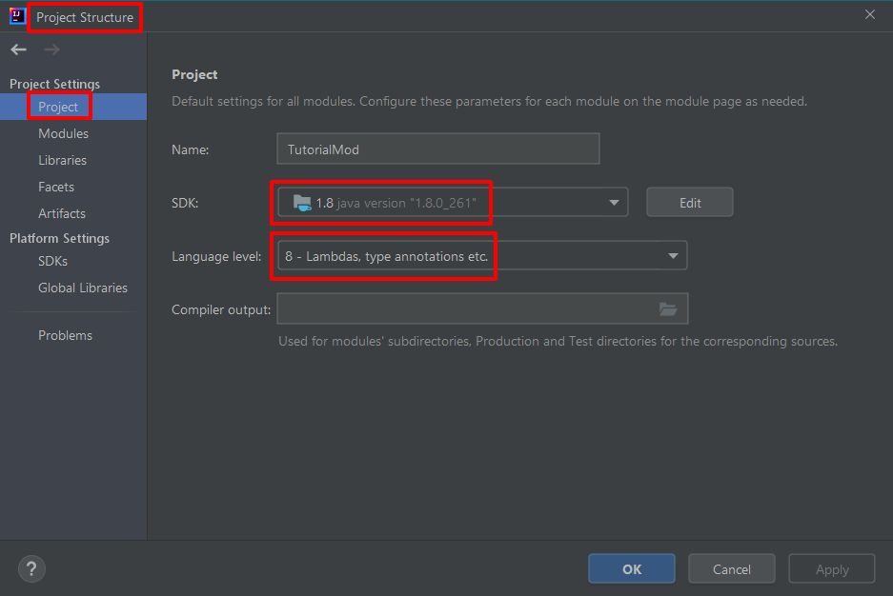Go to Libraries settings
This screenshot has height=596, width=893.
62,160
